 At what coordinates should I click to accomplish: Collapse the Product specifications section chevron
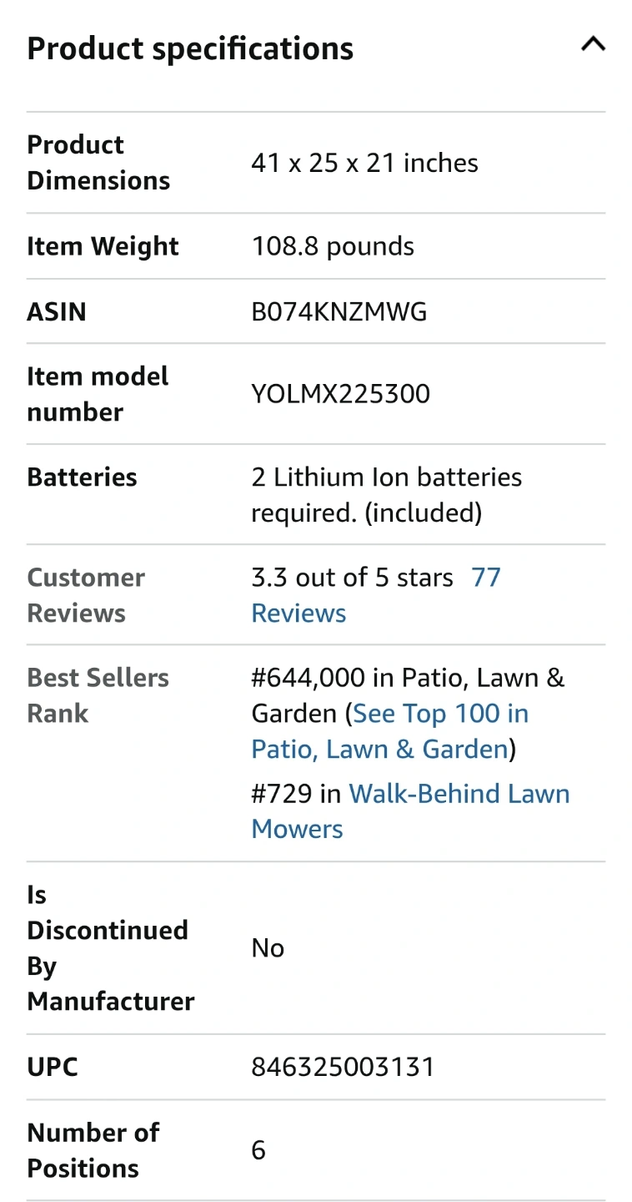(x=593, y=45)
